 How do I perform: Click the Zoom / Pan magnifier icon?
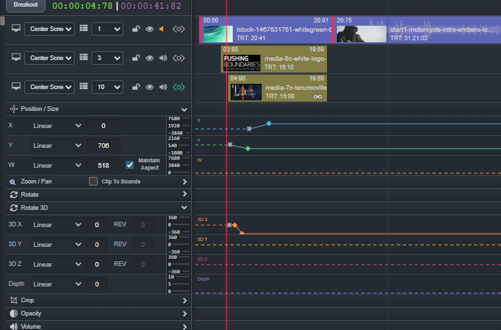coord(13,182)
